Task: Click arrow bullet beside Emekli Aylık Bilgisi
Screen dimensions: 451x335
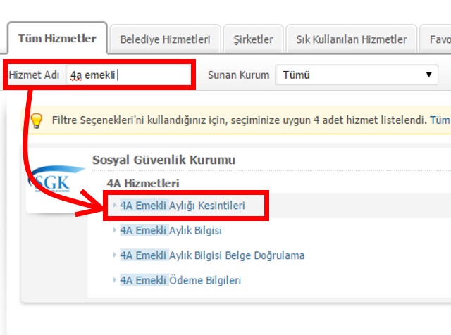Action: [x=114, y=230]
